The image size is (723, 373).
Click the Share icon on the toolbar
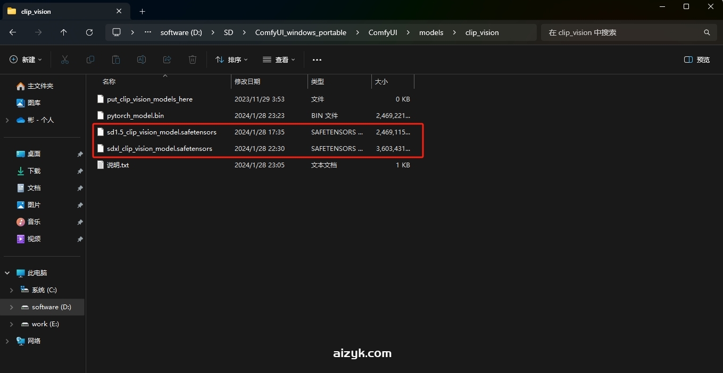167,60
